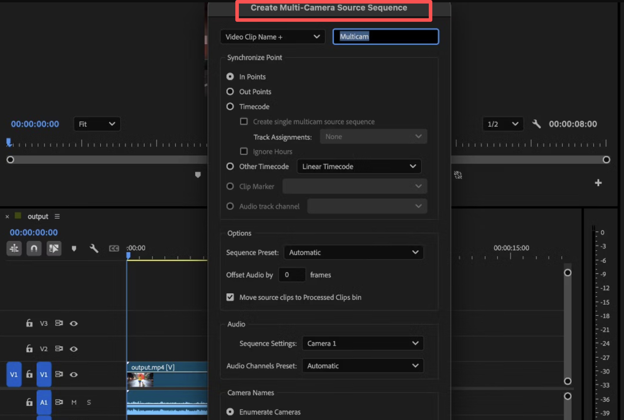The width and height of the screenshot is (624, 420).
Task: Select Timecode sync option
Action: tap(230, 107)
